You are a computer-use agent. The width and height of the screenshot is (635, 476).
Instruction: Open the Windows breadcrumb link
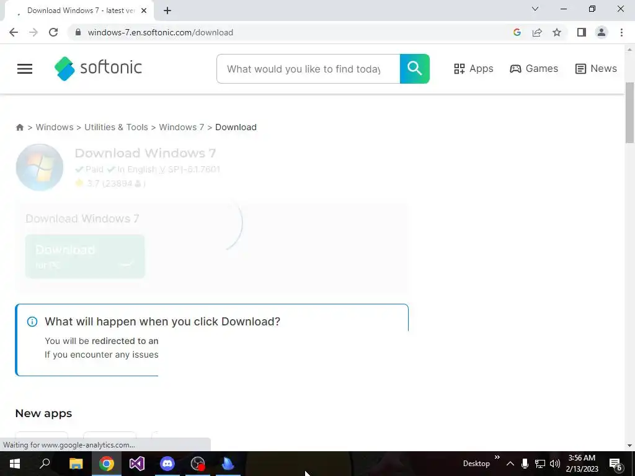point(55,127)
